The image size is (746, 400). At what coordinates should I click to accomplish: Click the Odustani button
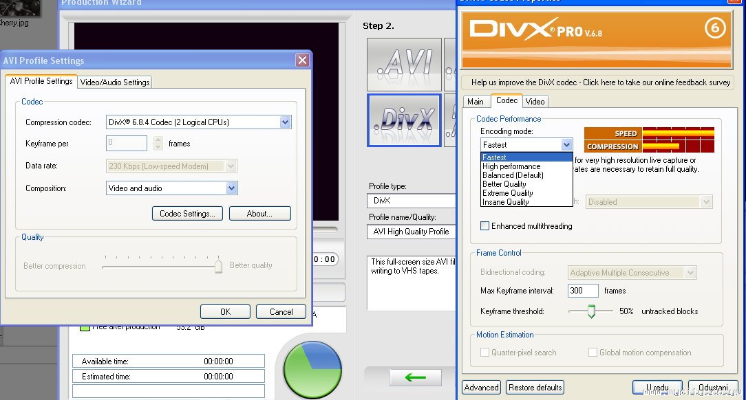tap(713, 388)
